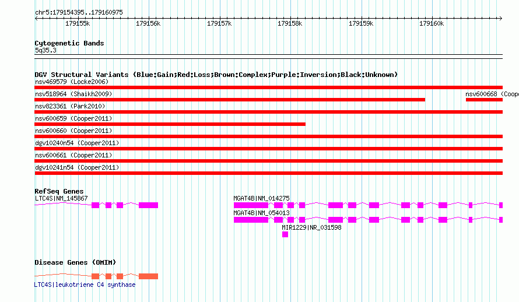Click the Cytogenetic Bands track title
This screenshot has height=302, width=519.
point(69,43)
